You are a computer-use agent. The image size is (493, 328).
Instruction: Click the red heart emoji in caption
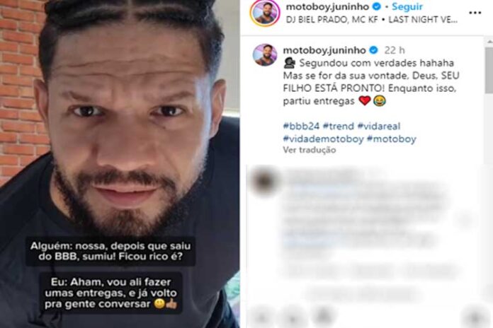point(365,101)
